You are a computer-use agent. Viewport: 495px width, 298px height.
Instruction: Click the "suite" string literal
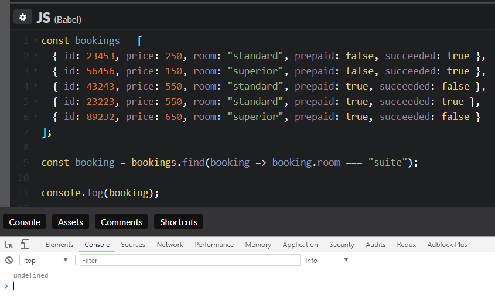tap(388, 162)
